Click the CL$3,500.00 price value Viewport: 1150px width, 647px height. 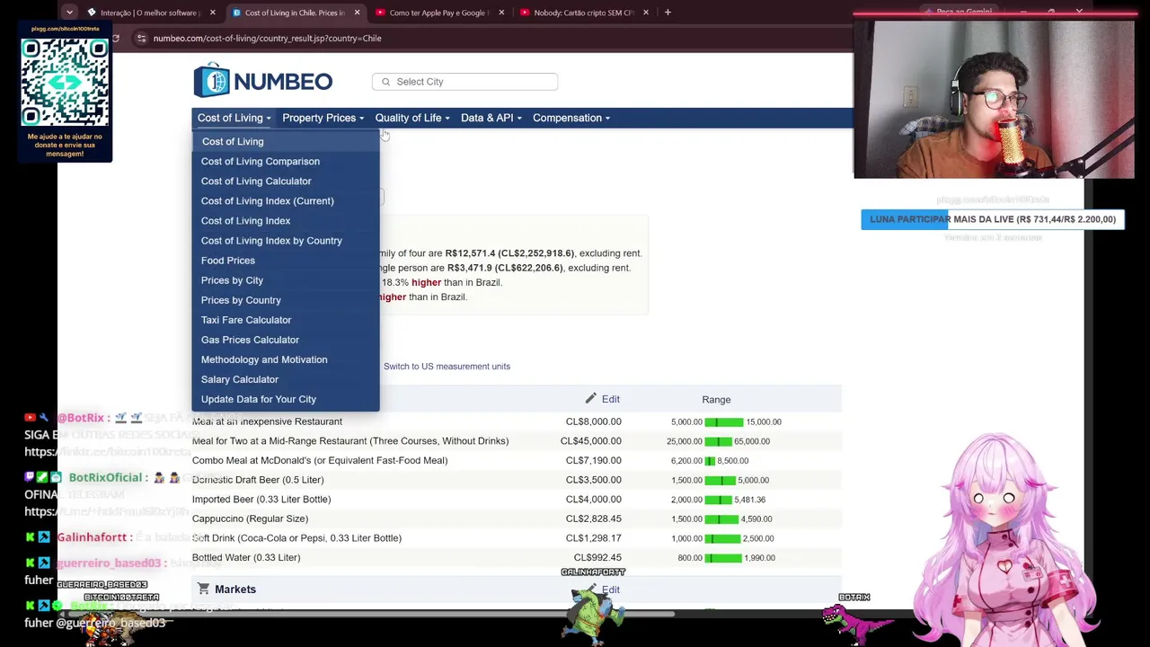click(x=593, y=480)
